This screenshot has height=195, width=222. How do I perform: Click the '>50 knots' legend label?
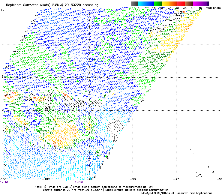coord(213,8)
